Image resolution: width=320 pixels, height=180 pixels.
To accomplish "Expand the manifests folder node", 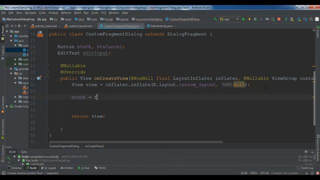I will [11, 36].
